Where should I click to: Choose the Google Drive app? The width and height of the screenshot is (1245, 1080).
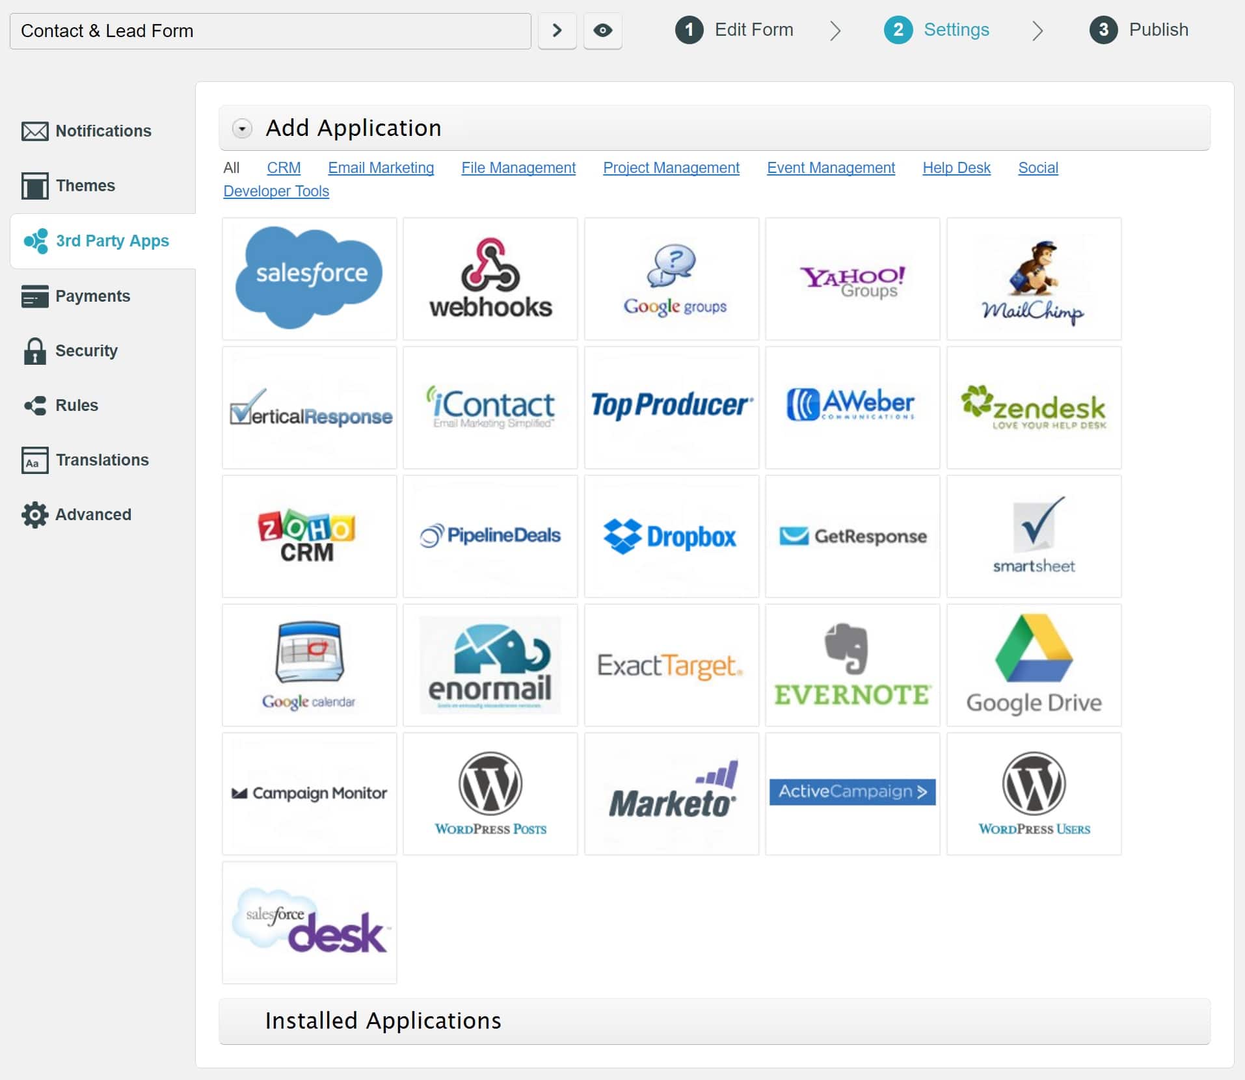pyautogui.click(x=1034, y=665)
